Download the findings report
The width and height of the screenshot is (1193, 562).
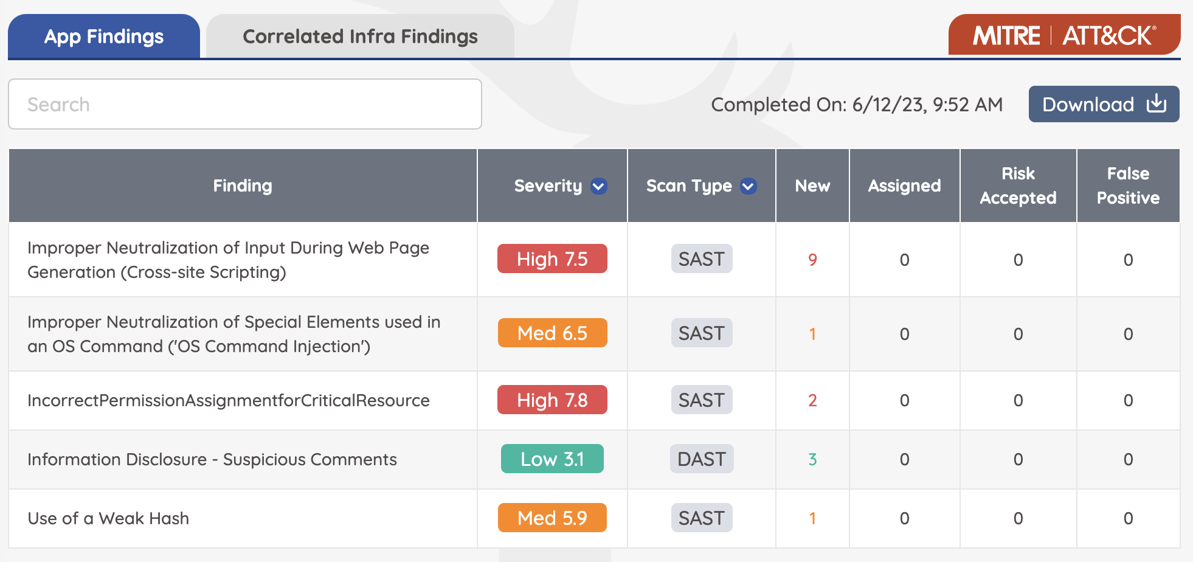[1104, 104]
